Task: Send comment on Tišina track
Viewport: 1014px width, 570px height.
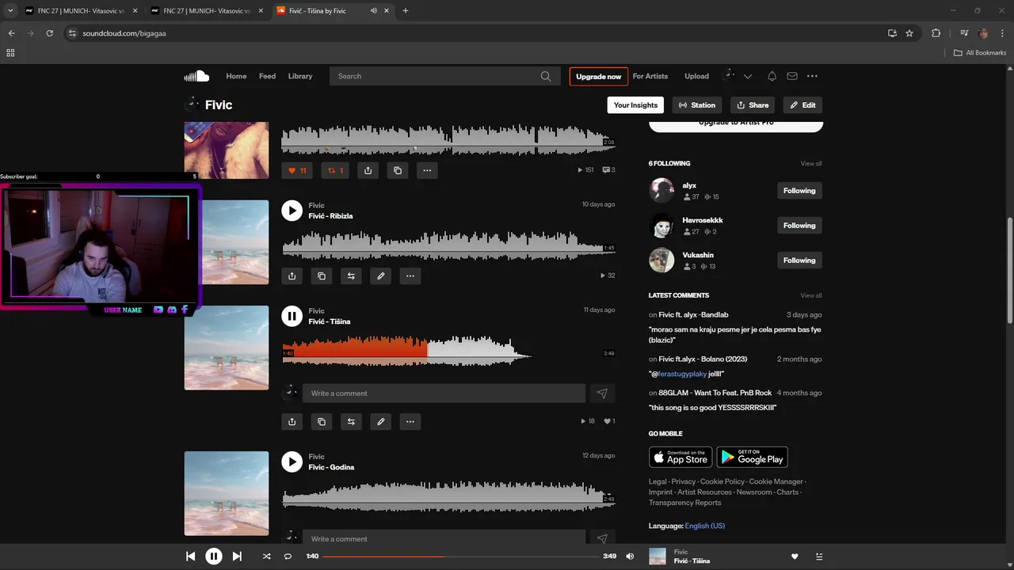Action: [602, 393]
